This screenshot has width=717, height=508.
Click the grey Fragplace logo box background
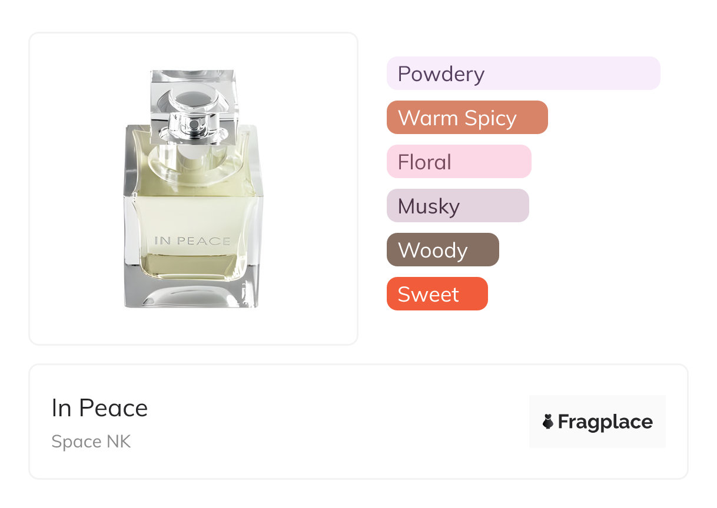[x=597, y=405]
